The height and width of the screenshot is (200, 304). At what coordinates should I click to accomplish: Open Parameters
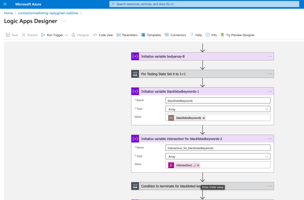(x=127, y=35)
